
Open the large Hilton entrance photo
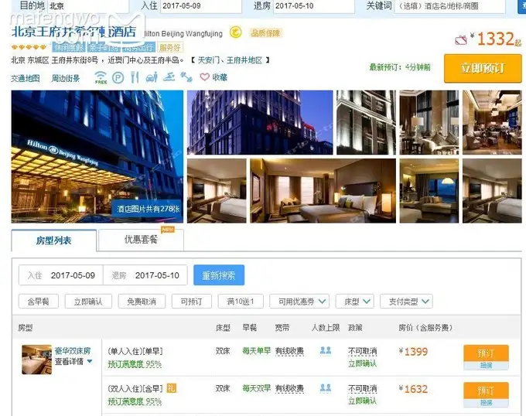click(x=97, y=156)
